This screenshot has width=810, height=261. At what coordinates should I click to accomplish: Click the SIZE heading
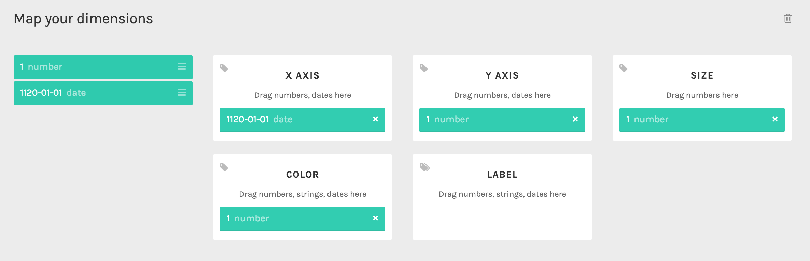click(702, 75)
